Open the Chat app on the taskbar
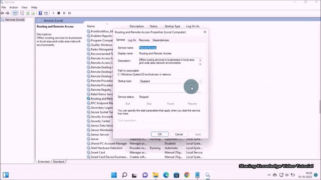321x180 pixels. 145,175
